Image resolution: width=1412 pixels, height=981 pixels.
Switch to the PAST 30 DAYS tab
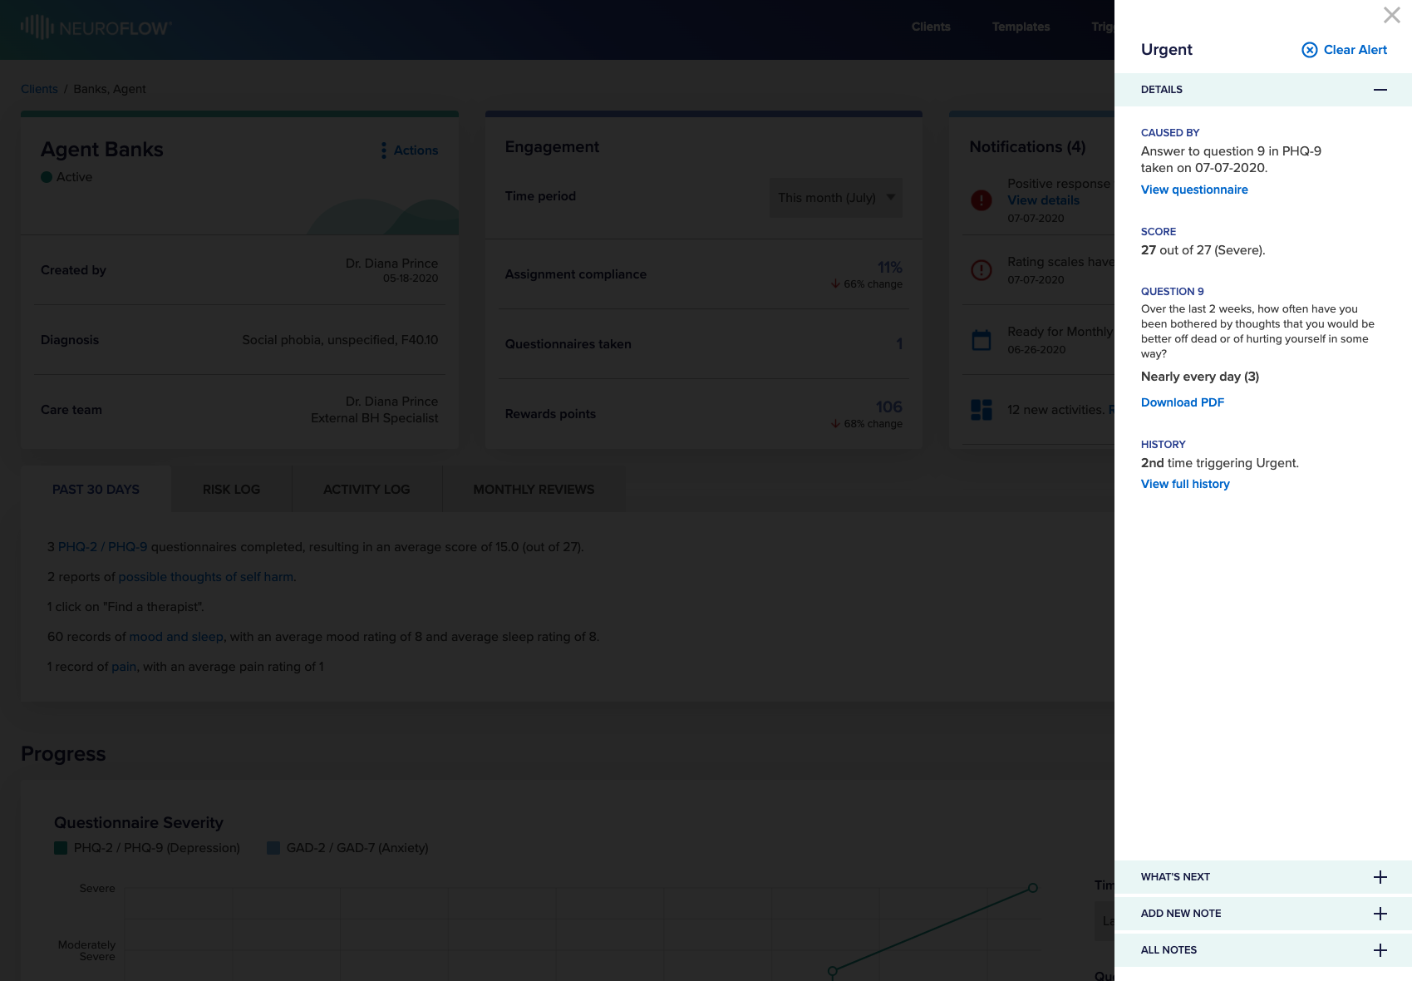click(96, 490)
